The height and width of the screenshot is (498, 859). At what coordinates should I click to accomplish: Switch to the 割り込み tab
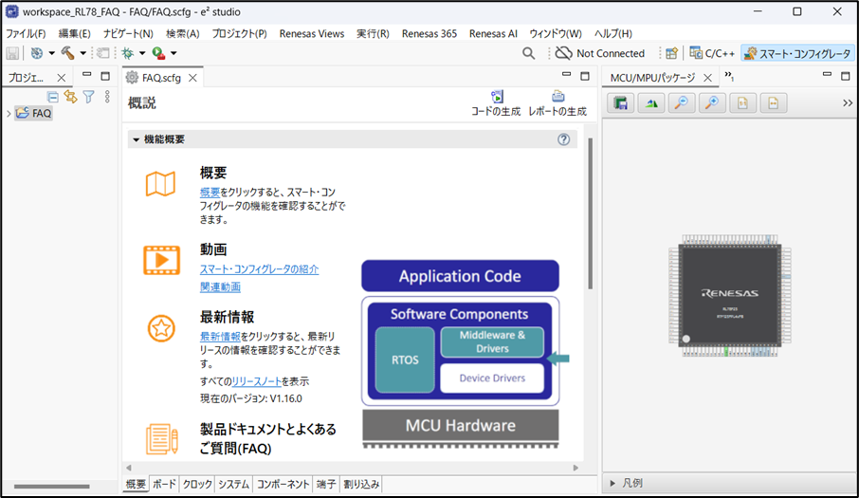tap(361, 484)
